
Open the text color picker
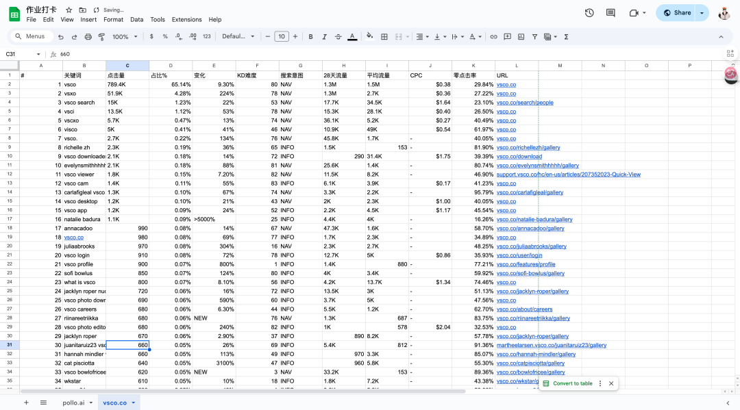point(352,37)
